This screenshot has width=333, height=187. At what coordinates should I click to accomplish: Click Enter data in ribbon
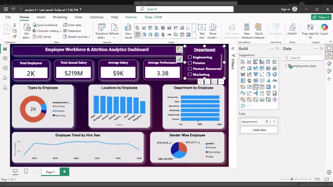point(72,25)
